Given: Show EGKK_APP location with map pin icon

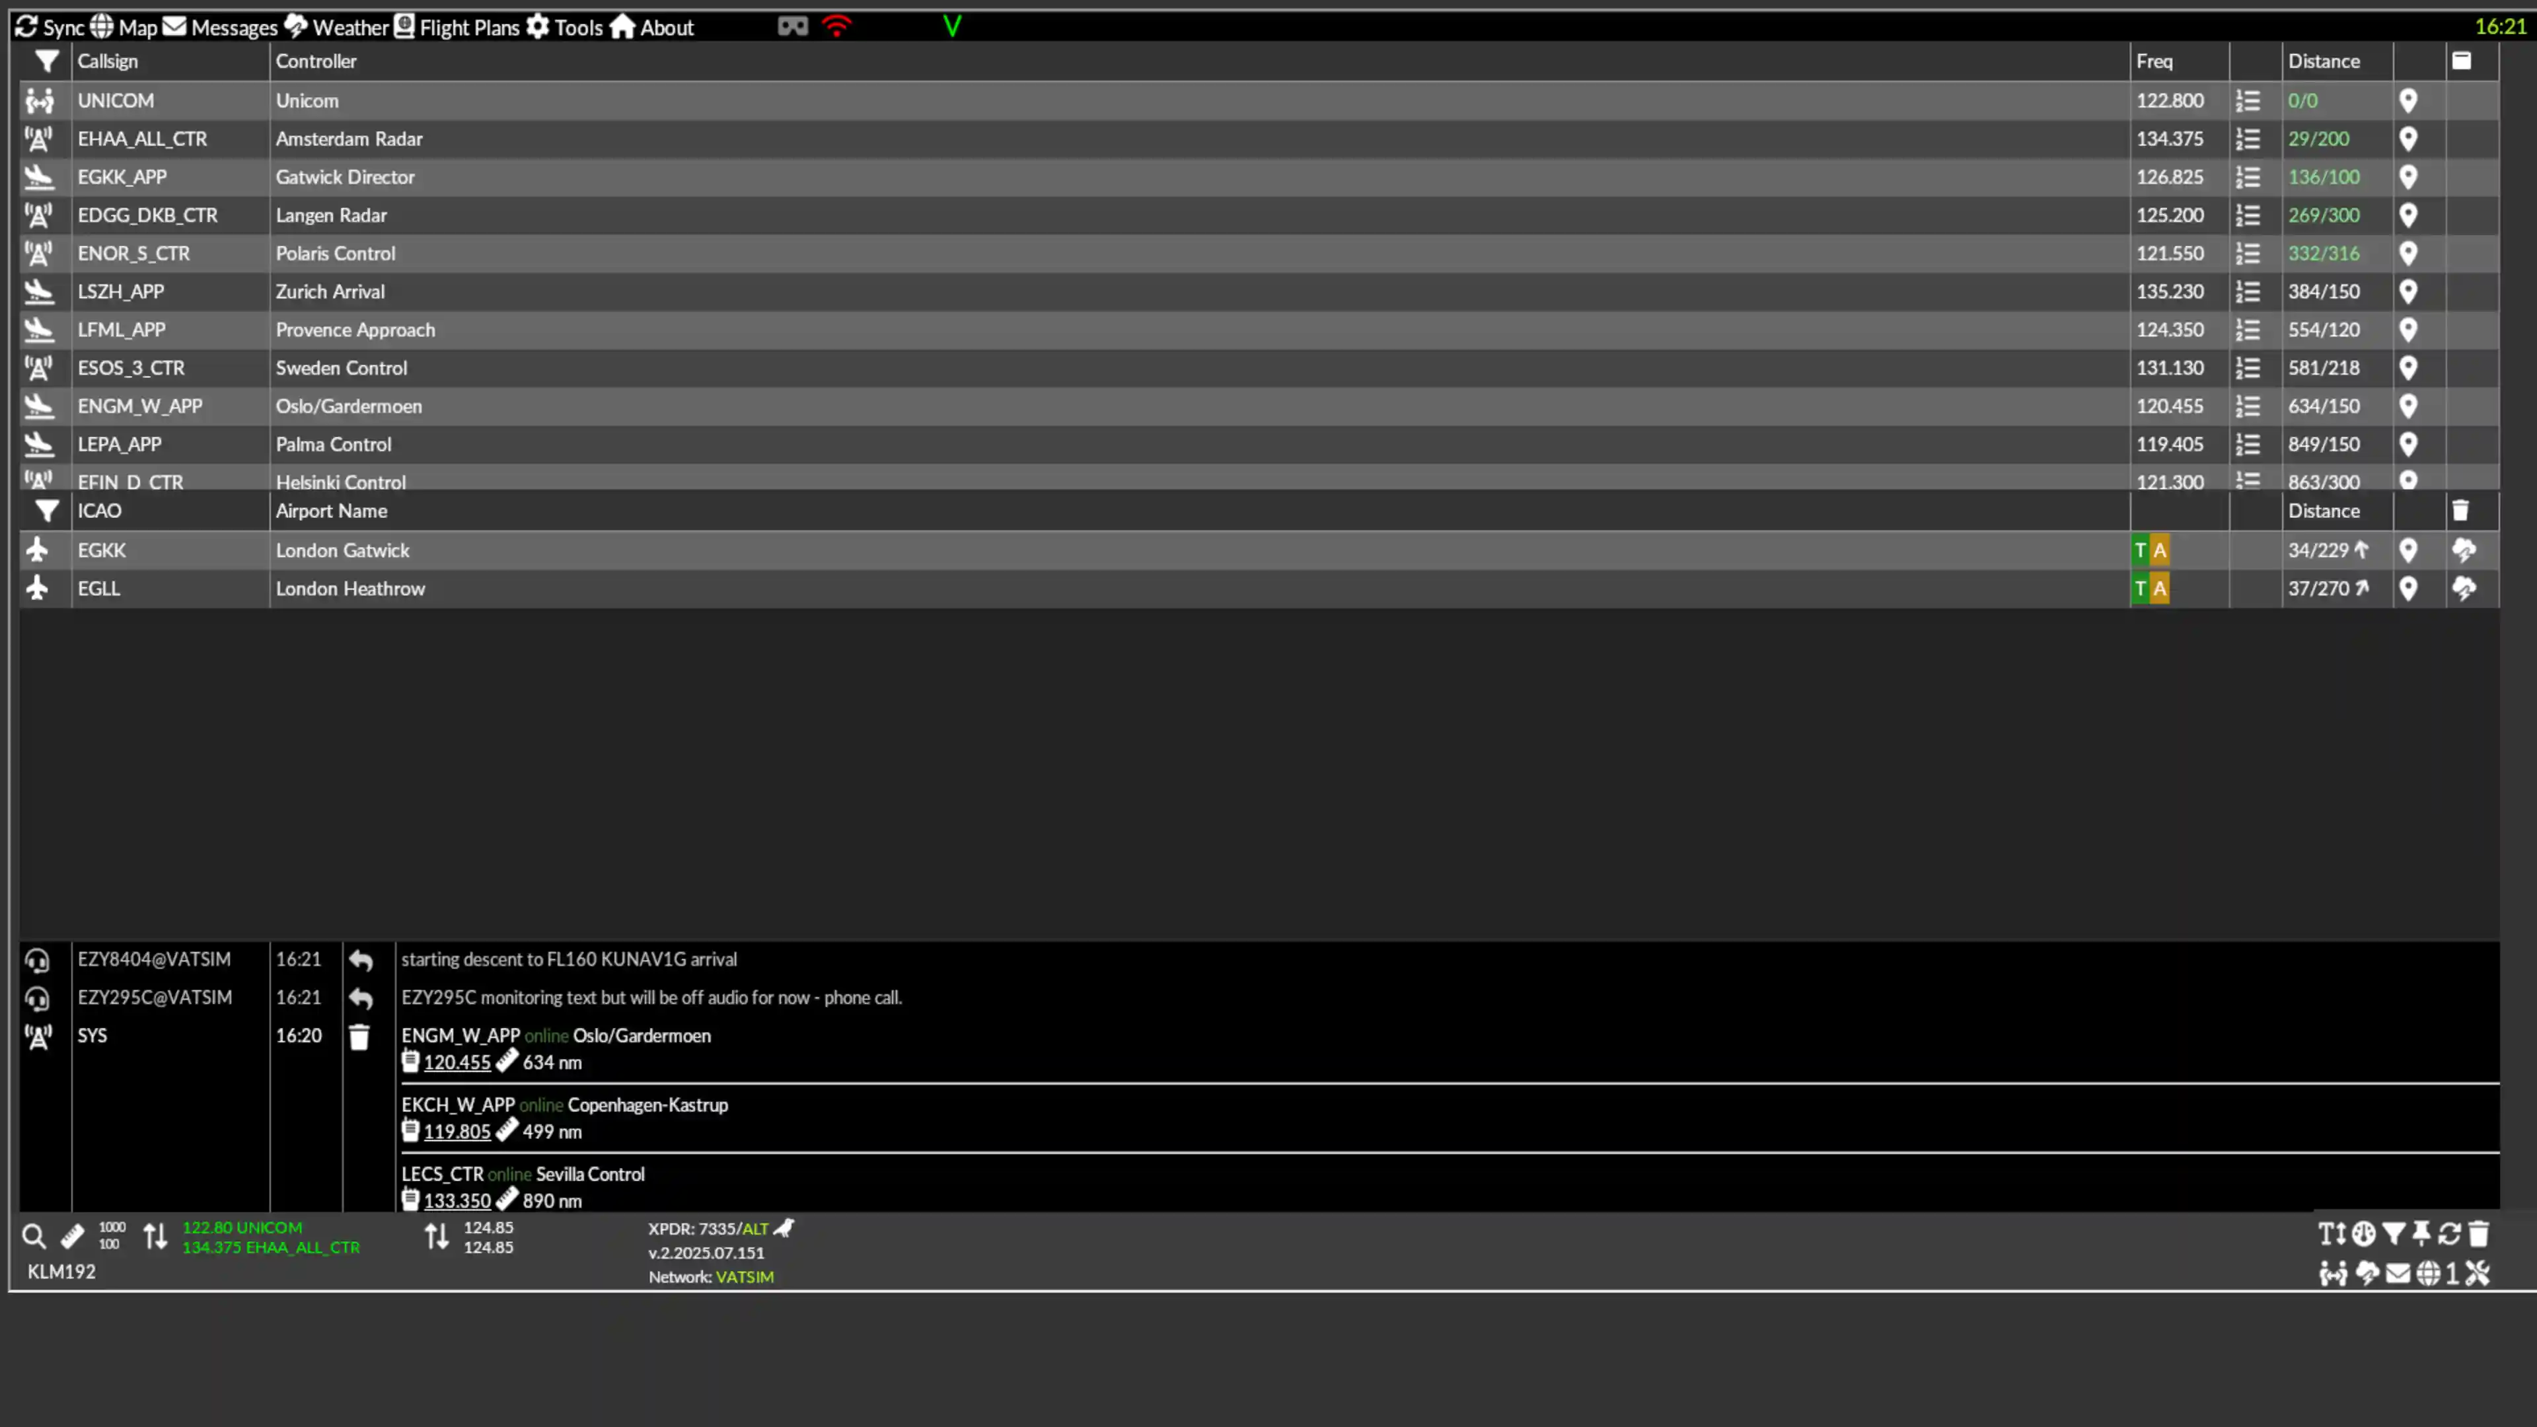Looking at the screenshot, I should (x=2408, y=177).
